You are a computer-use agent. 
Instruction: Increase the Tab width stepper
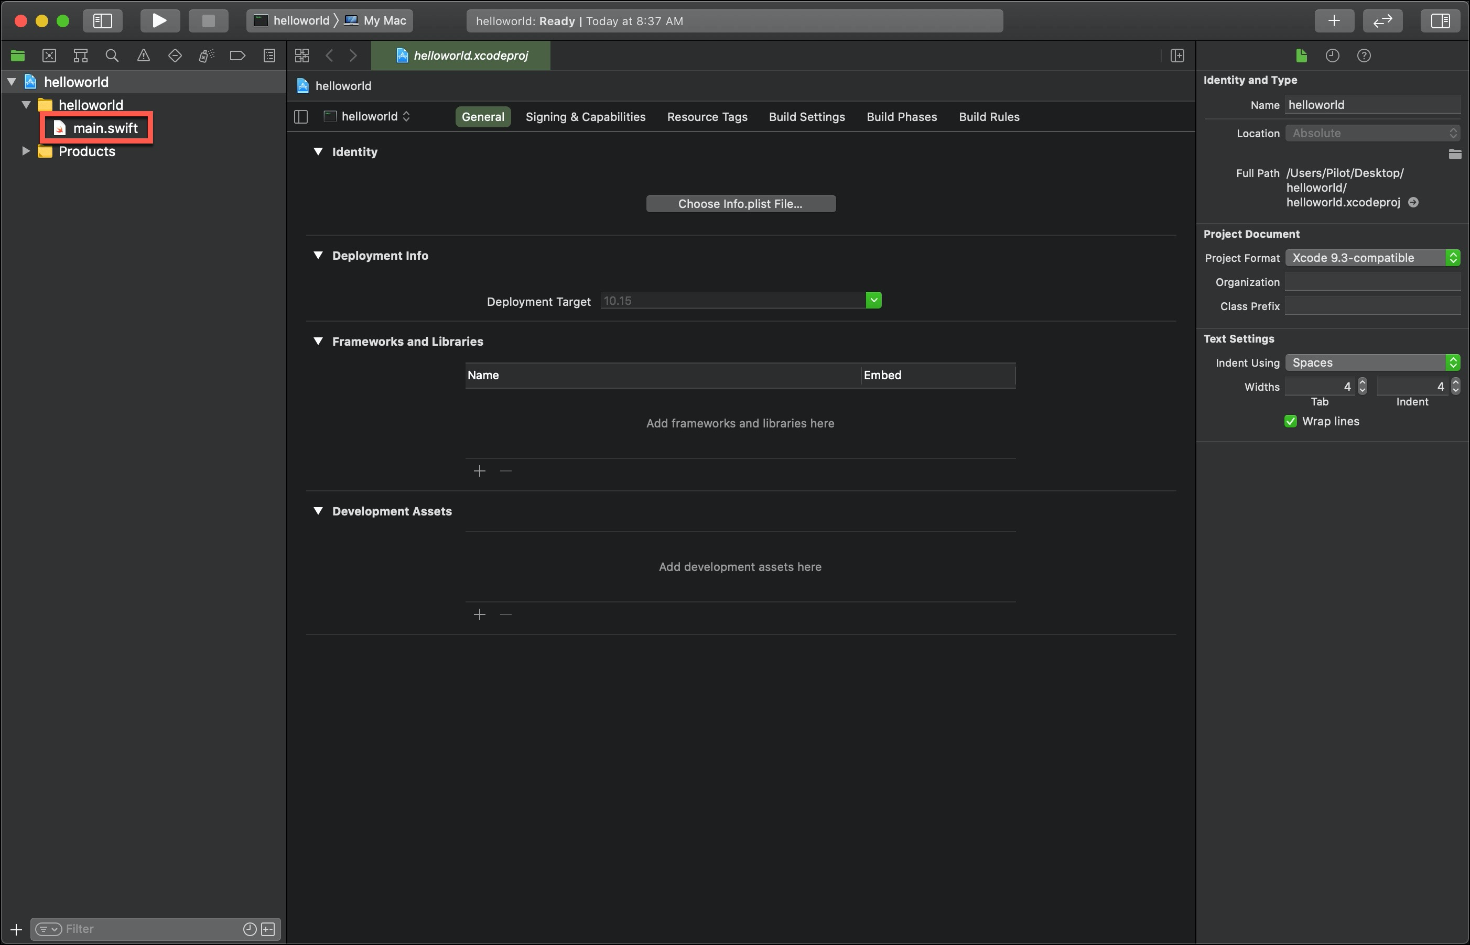[x=1362, y=382]
